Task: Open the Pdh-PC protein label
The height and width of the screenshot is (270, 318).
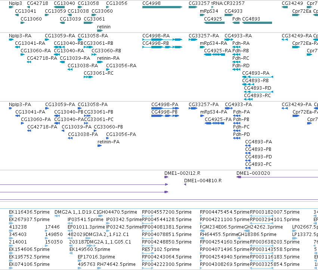Action: pyautogui.click(x=241, y=127)
